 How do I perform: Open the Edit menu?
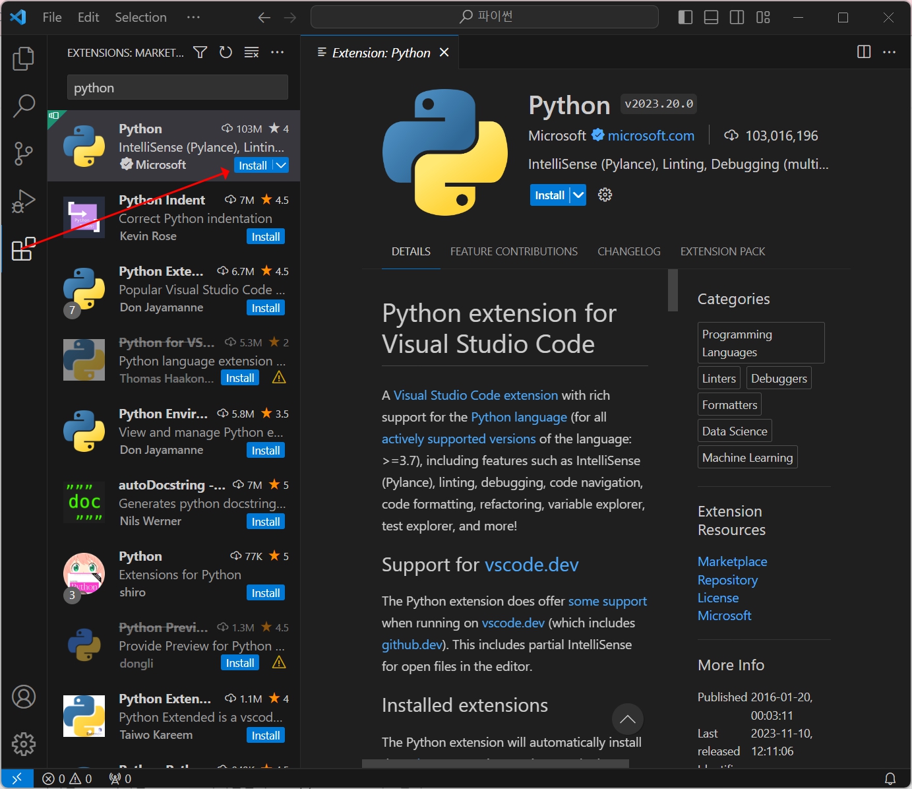(88, 18)
